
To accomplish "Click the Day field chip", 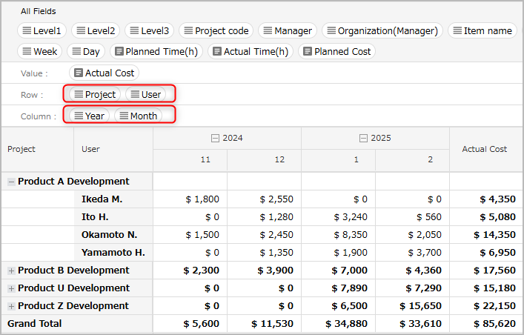I will 86,51.
